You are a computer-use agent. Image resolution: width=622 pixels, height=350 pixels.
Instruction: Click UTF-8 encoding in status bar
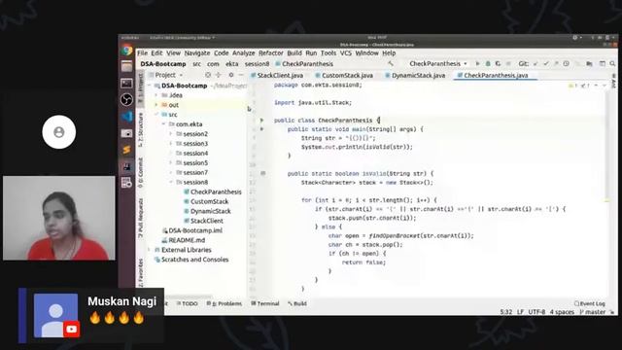click(536, 312)
